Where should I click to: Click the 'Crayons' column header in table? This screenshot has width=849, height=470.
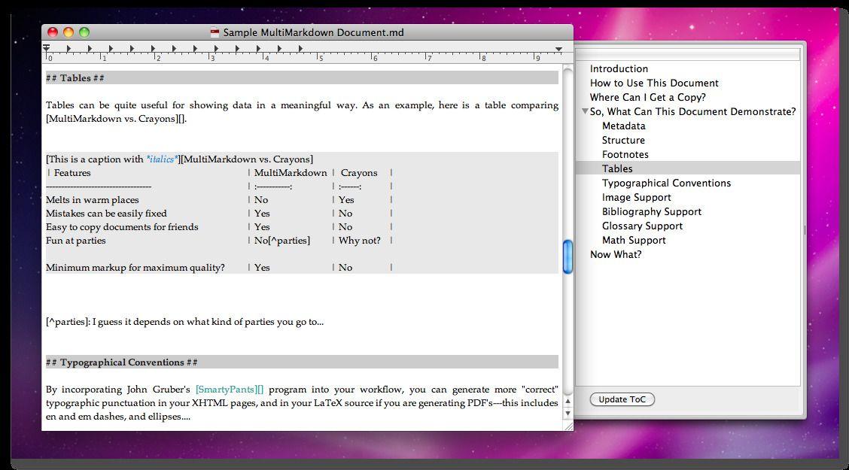pos(359,173)
